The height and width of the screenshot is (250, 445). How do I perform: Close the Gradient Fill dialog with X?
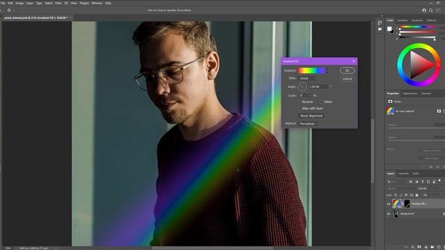coord(354,61)
